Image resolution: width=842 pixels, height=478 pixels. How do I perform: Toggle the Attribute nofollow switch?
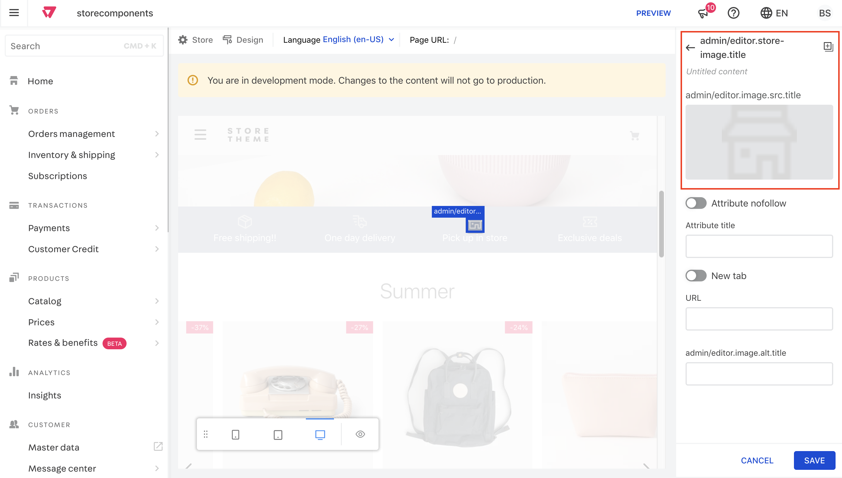pyautogui.click(x=696, y=203)
